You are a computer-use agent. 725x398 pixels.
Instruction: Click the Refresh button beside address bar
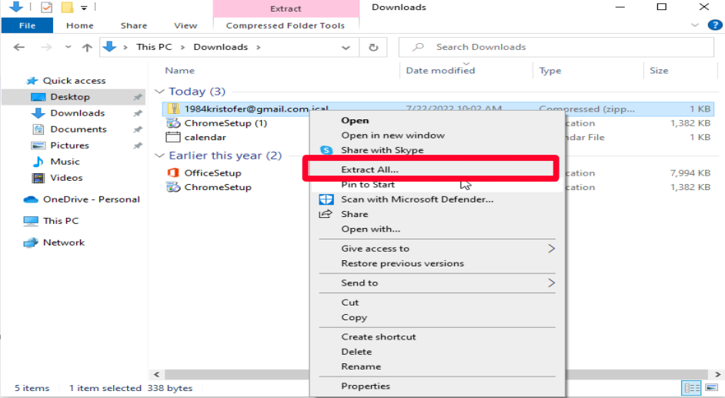click(x=373, y=47)
